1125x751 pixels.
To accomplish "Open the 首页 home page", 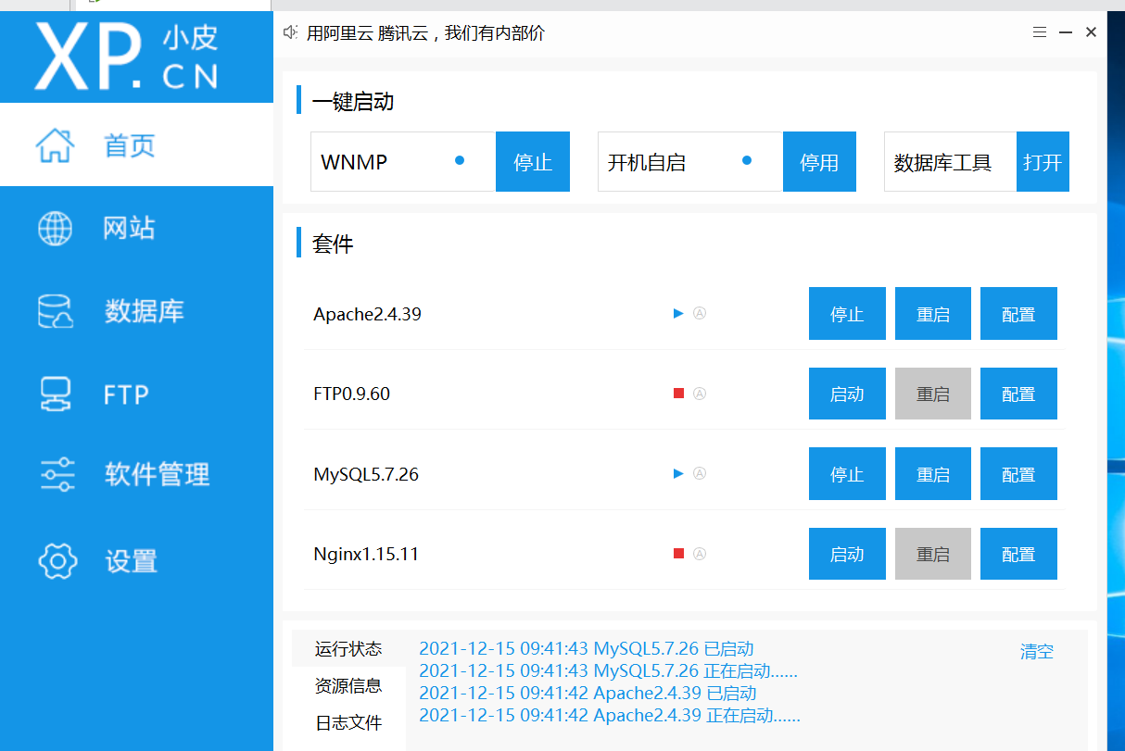I will pyautogui.click(x=129, y=145).
